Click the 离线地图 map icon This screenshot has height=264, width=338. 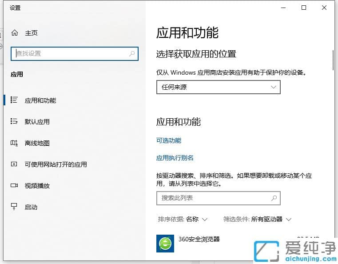(x=14, y=143)
